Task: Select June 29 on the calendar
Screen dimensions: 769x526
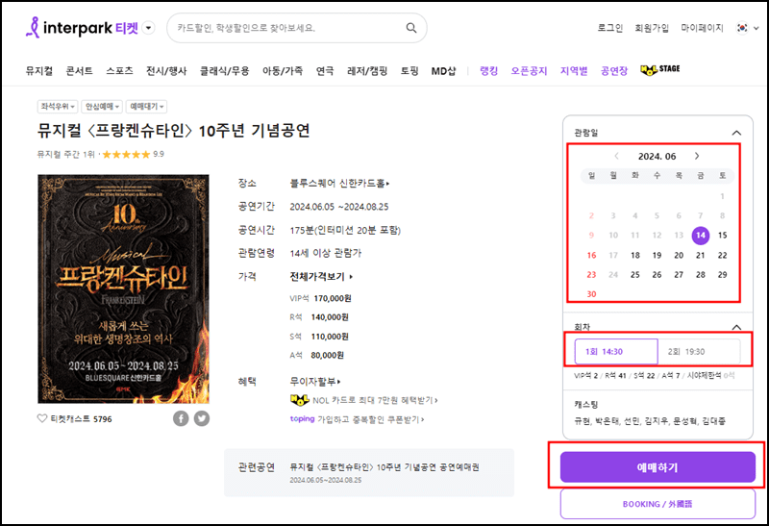Action: (x=722, y=275)
